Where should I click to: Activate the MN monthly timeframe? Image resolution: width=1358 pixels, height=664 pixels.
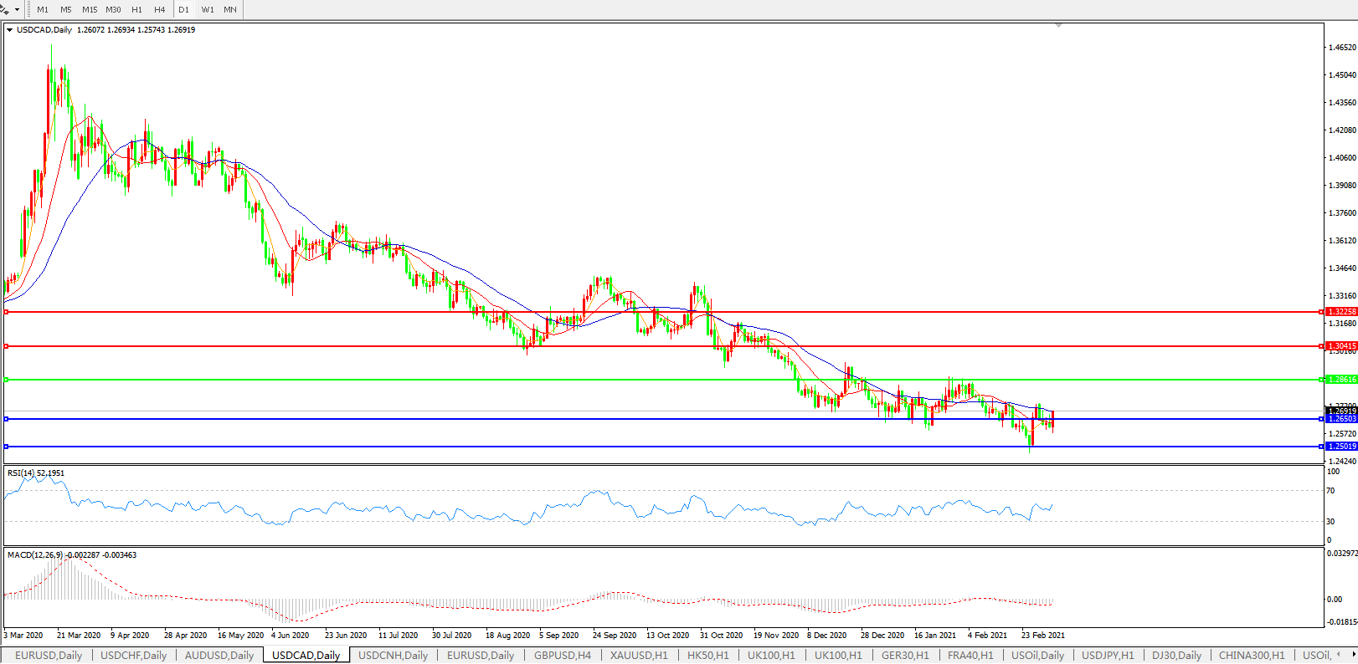(x=230, y=9)
